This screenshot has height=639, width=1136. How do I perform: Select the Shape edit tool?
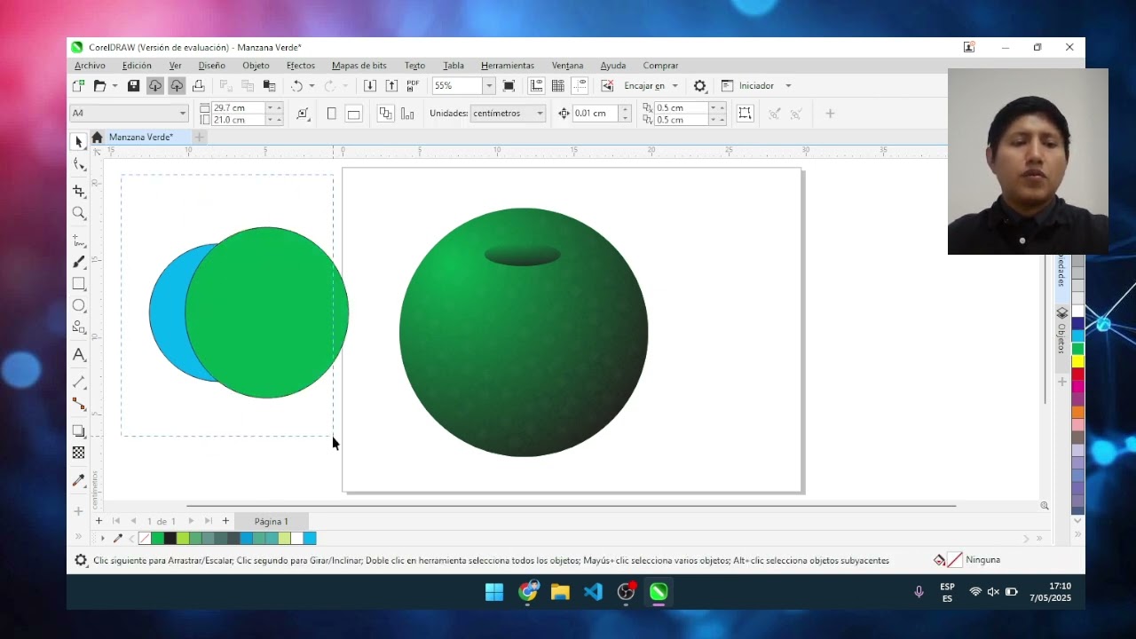(x=79, y=164)
